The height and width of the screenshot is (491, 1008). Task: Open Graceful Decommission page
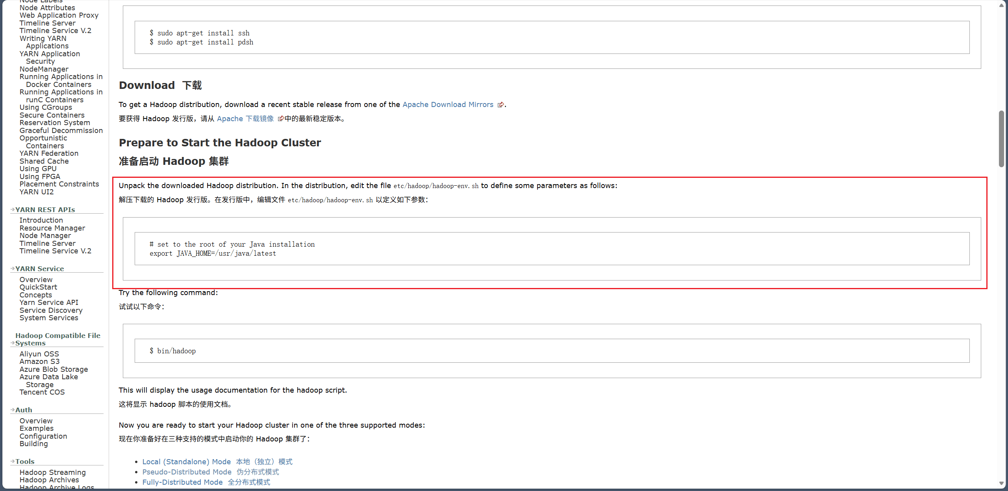tap(61, 131)
